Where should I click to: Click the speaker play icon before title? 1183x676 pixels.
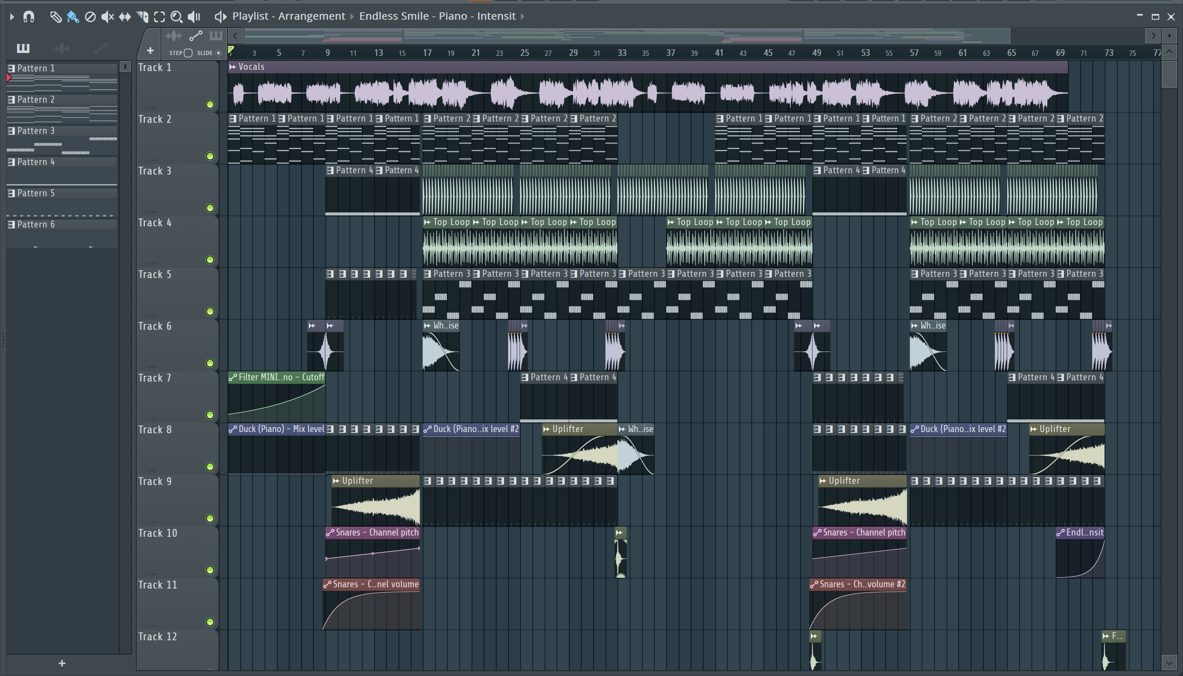[x=220, y=17]
